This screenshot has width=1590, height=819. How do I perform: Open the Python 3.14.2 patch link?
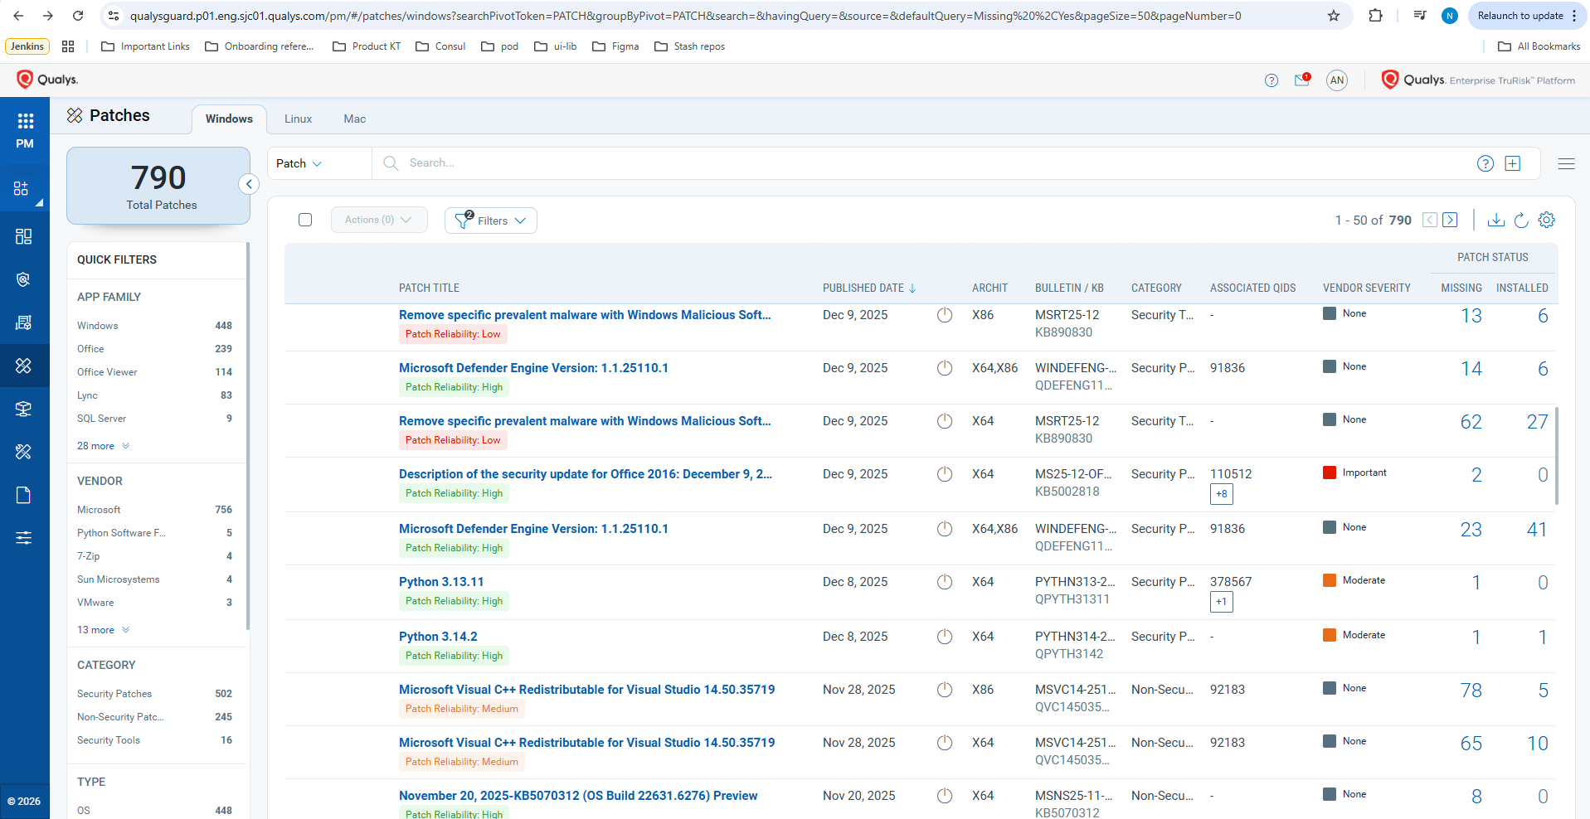tap(438, 637)
